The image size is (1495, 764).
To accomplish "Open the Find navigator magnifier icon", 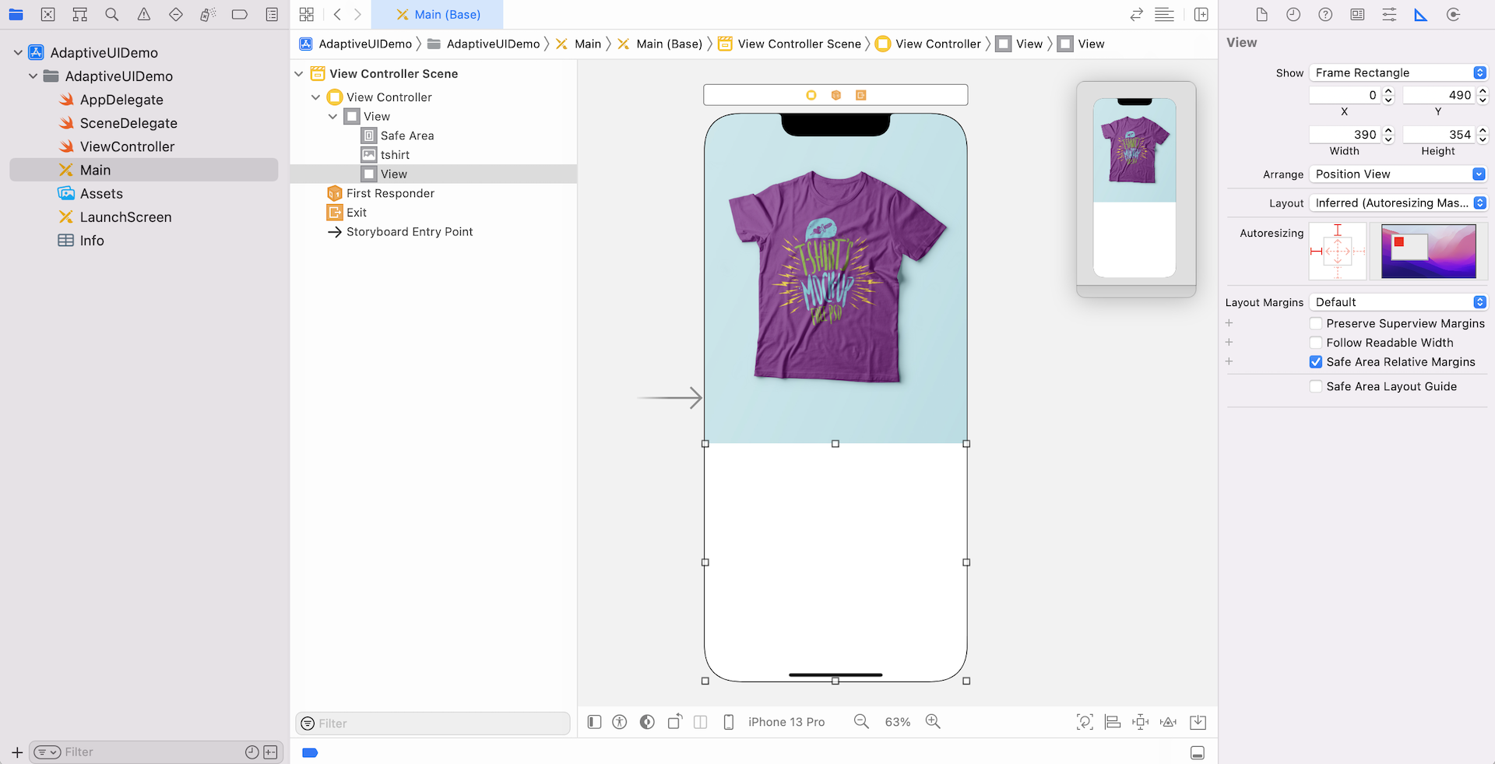I will tap(112, 15).
